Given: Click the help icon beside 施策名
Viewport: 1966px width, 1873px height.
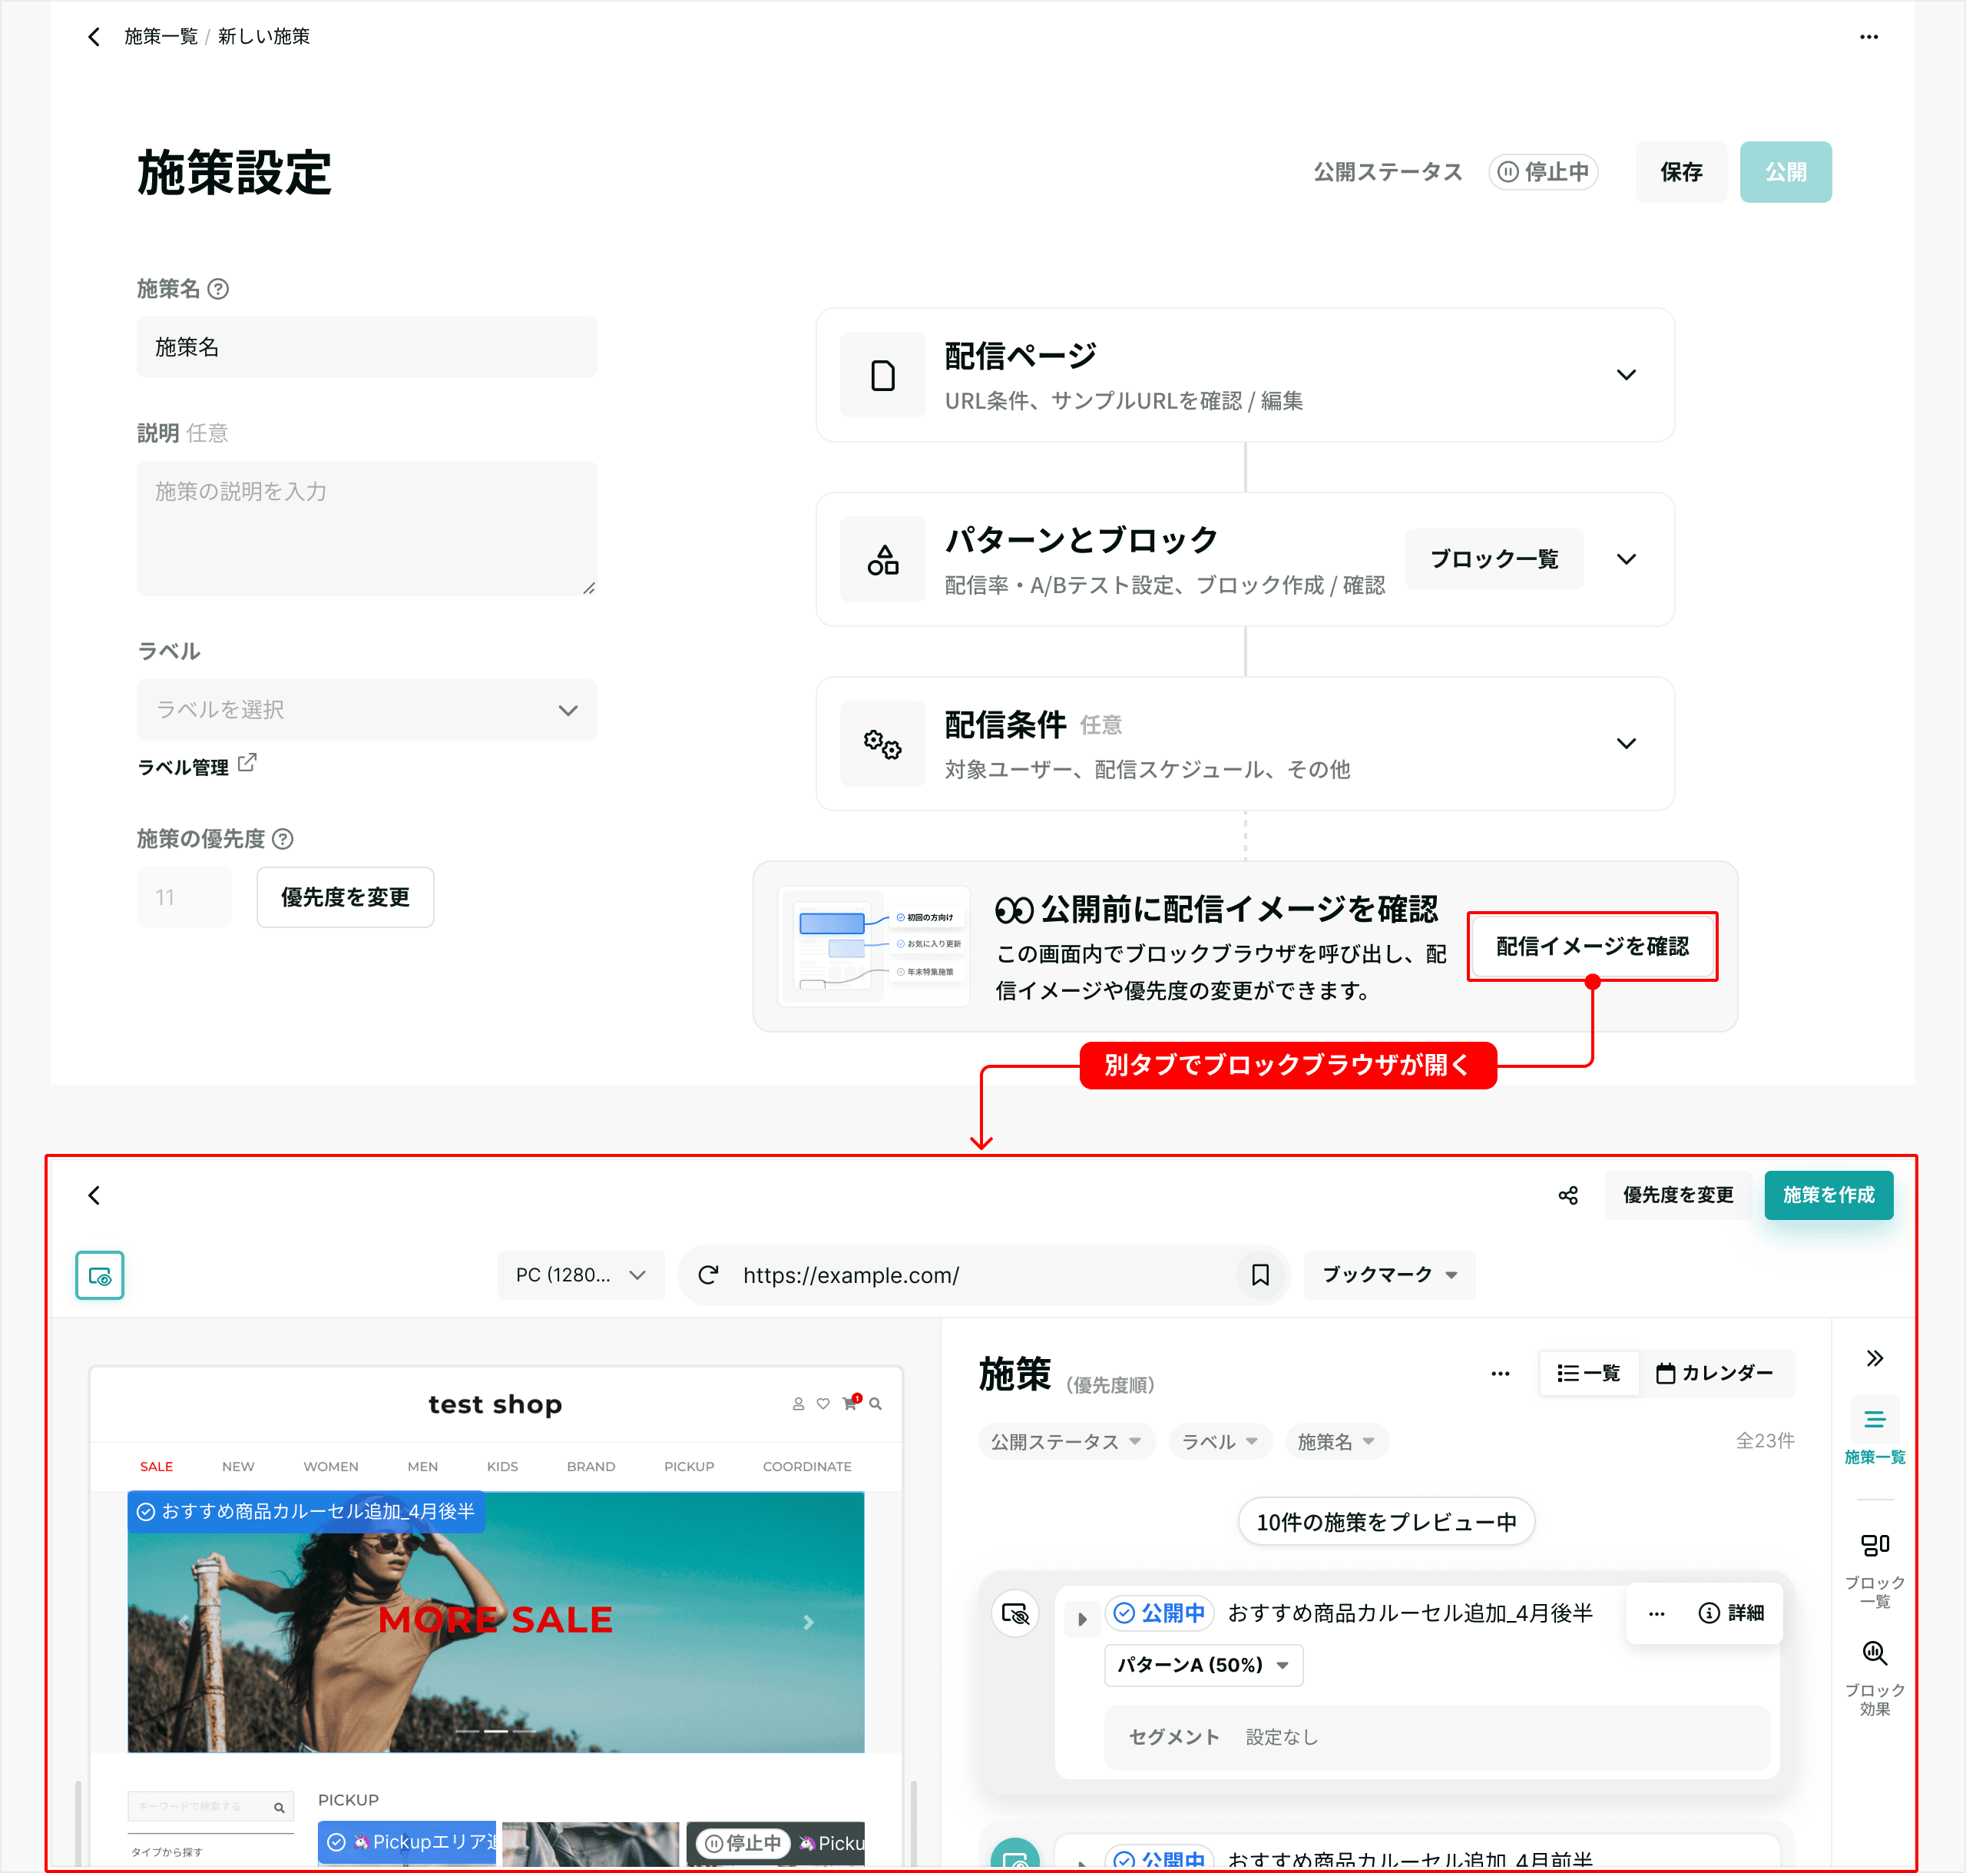Looking at the screenshot, I should 219,289.
